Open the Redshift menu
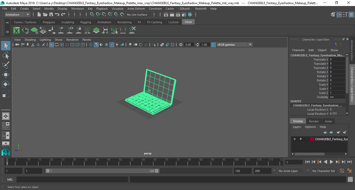Screen dimensions: 355x190 201,9
